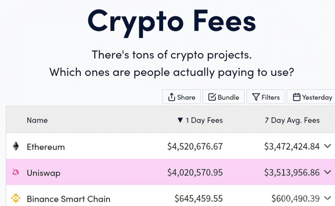Image resolution: width=335 pixels, height=206 pixels.
Task: Click the Ethereum name text
Action: coord(45,146)
